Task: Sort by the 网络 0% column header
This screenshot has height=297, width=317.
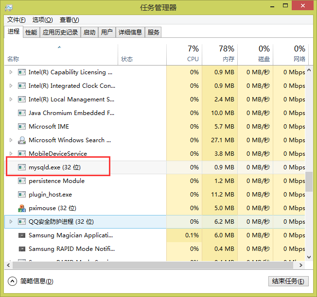Action: 291,54
